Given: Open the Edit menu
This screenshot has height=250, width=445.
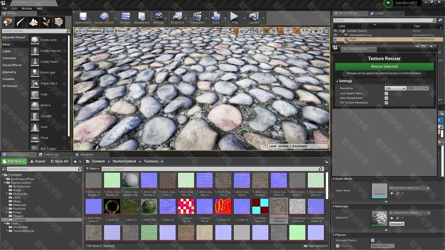Looking at the screenshot, I should click(14, 8).
